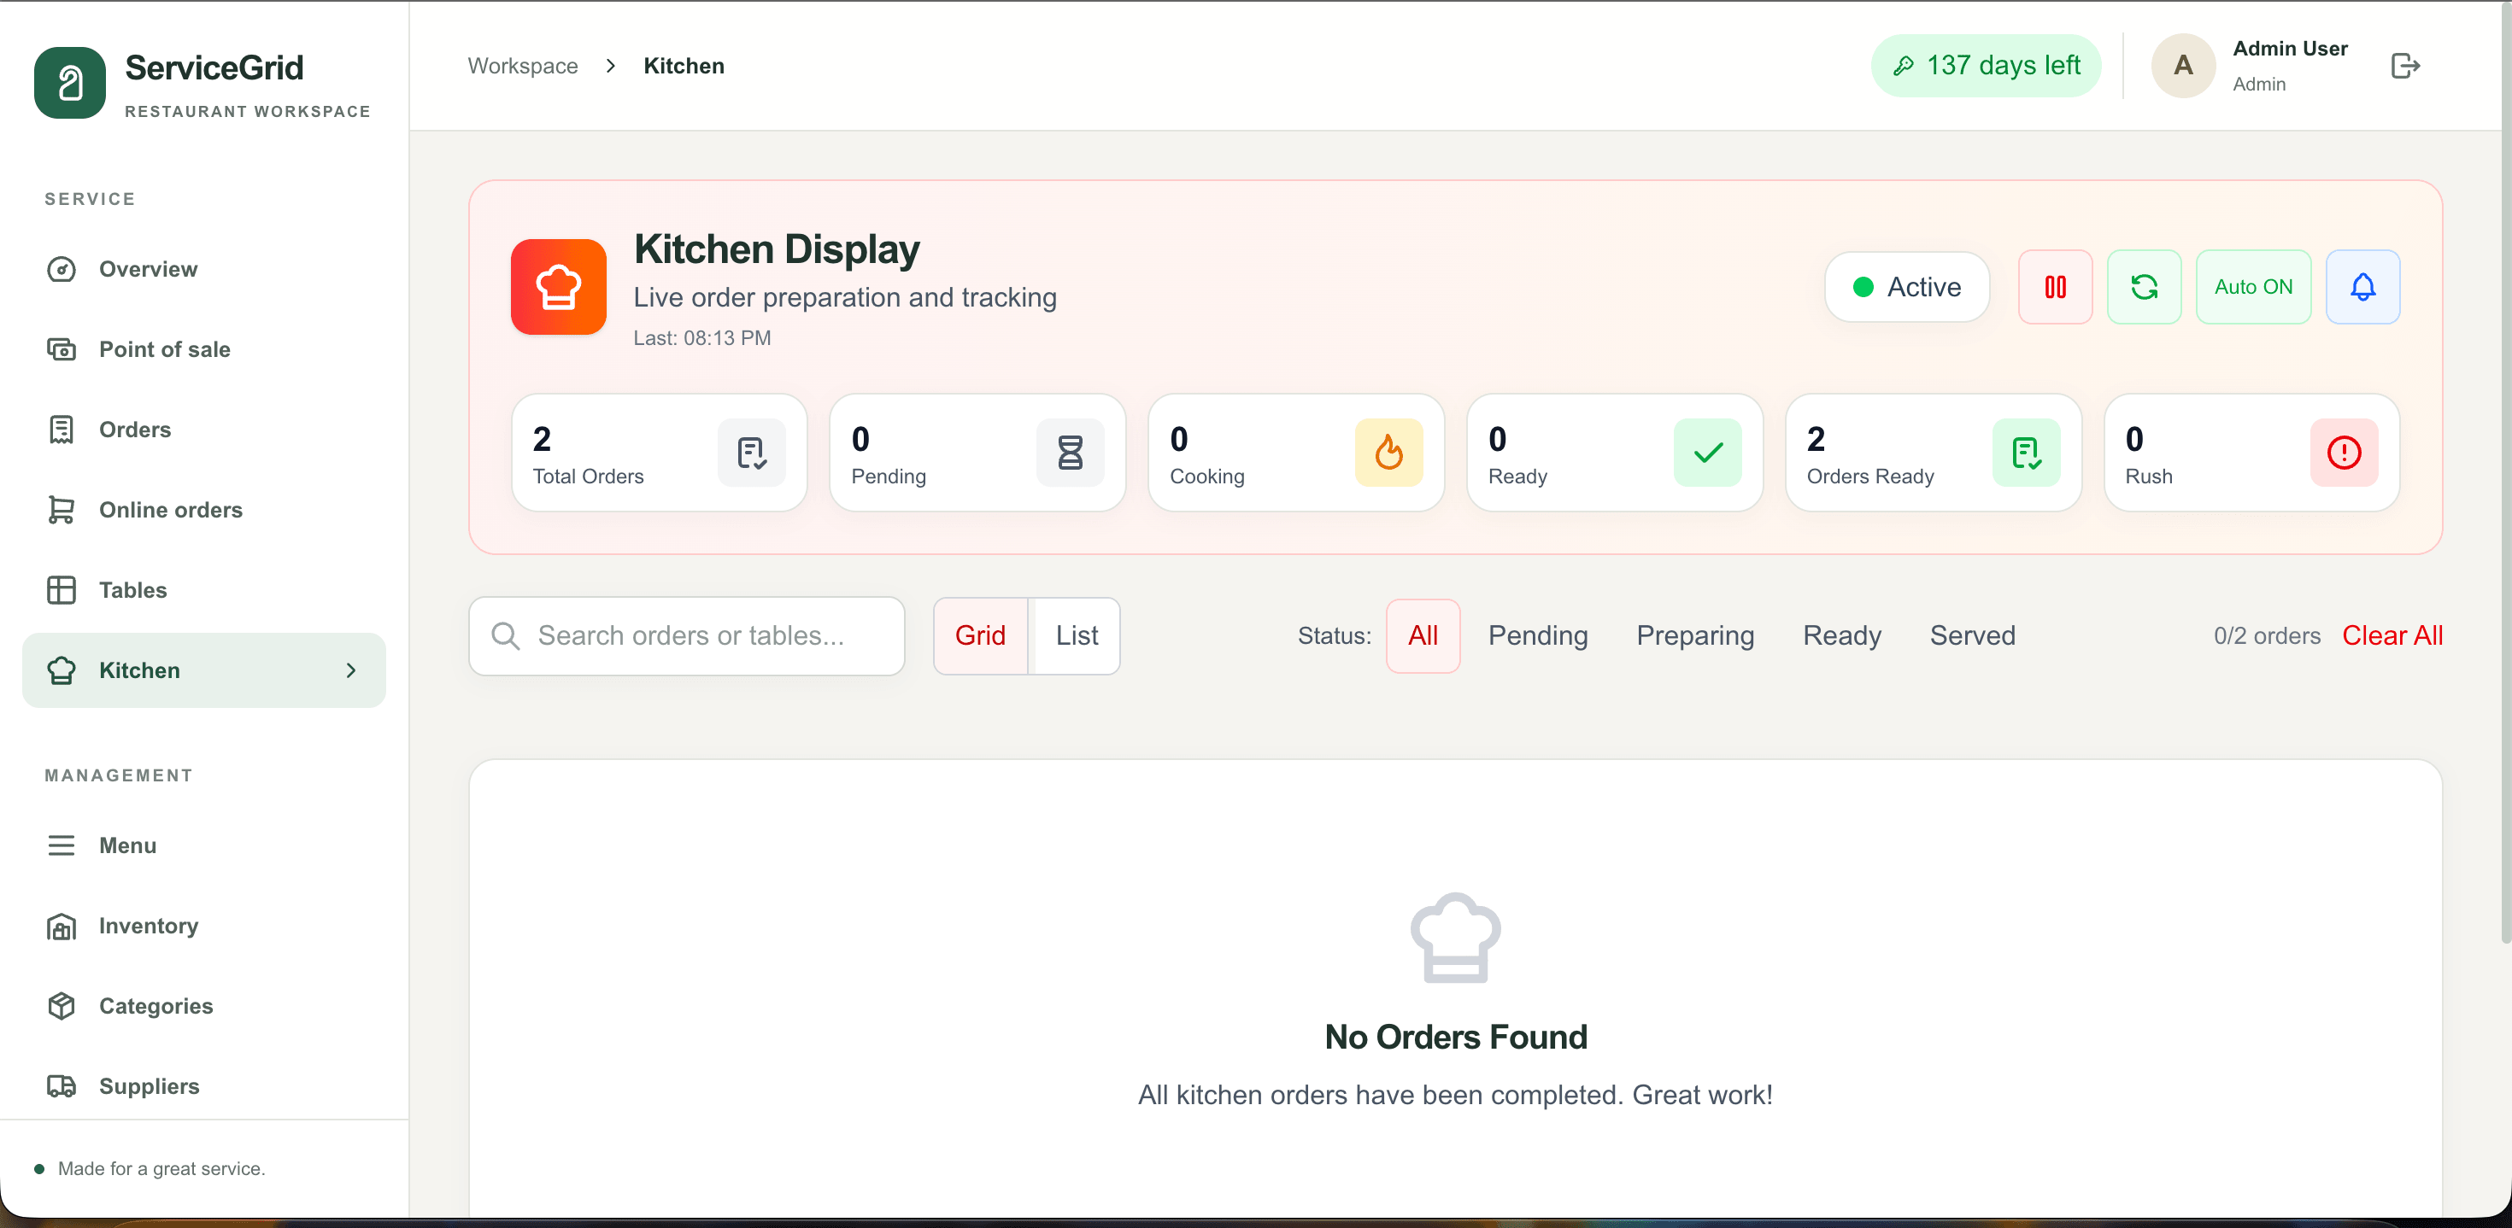Filter orders by Served status
Screen dimensions: 2512x1228
click(x=1972, y=635)
